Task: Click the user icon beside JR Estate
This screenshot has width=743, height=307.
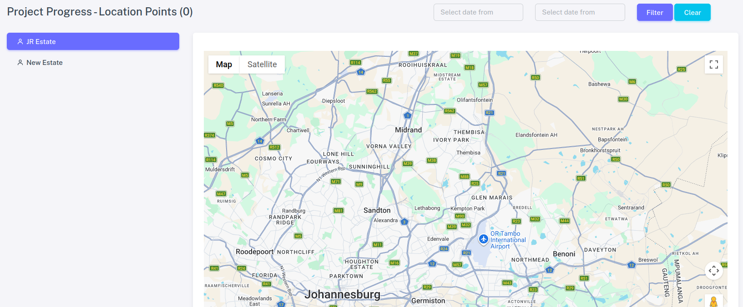Action: click(20, 41)
